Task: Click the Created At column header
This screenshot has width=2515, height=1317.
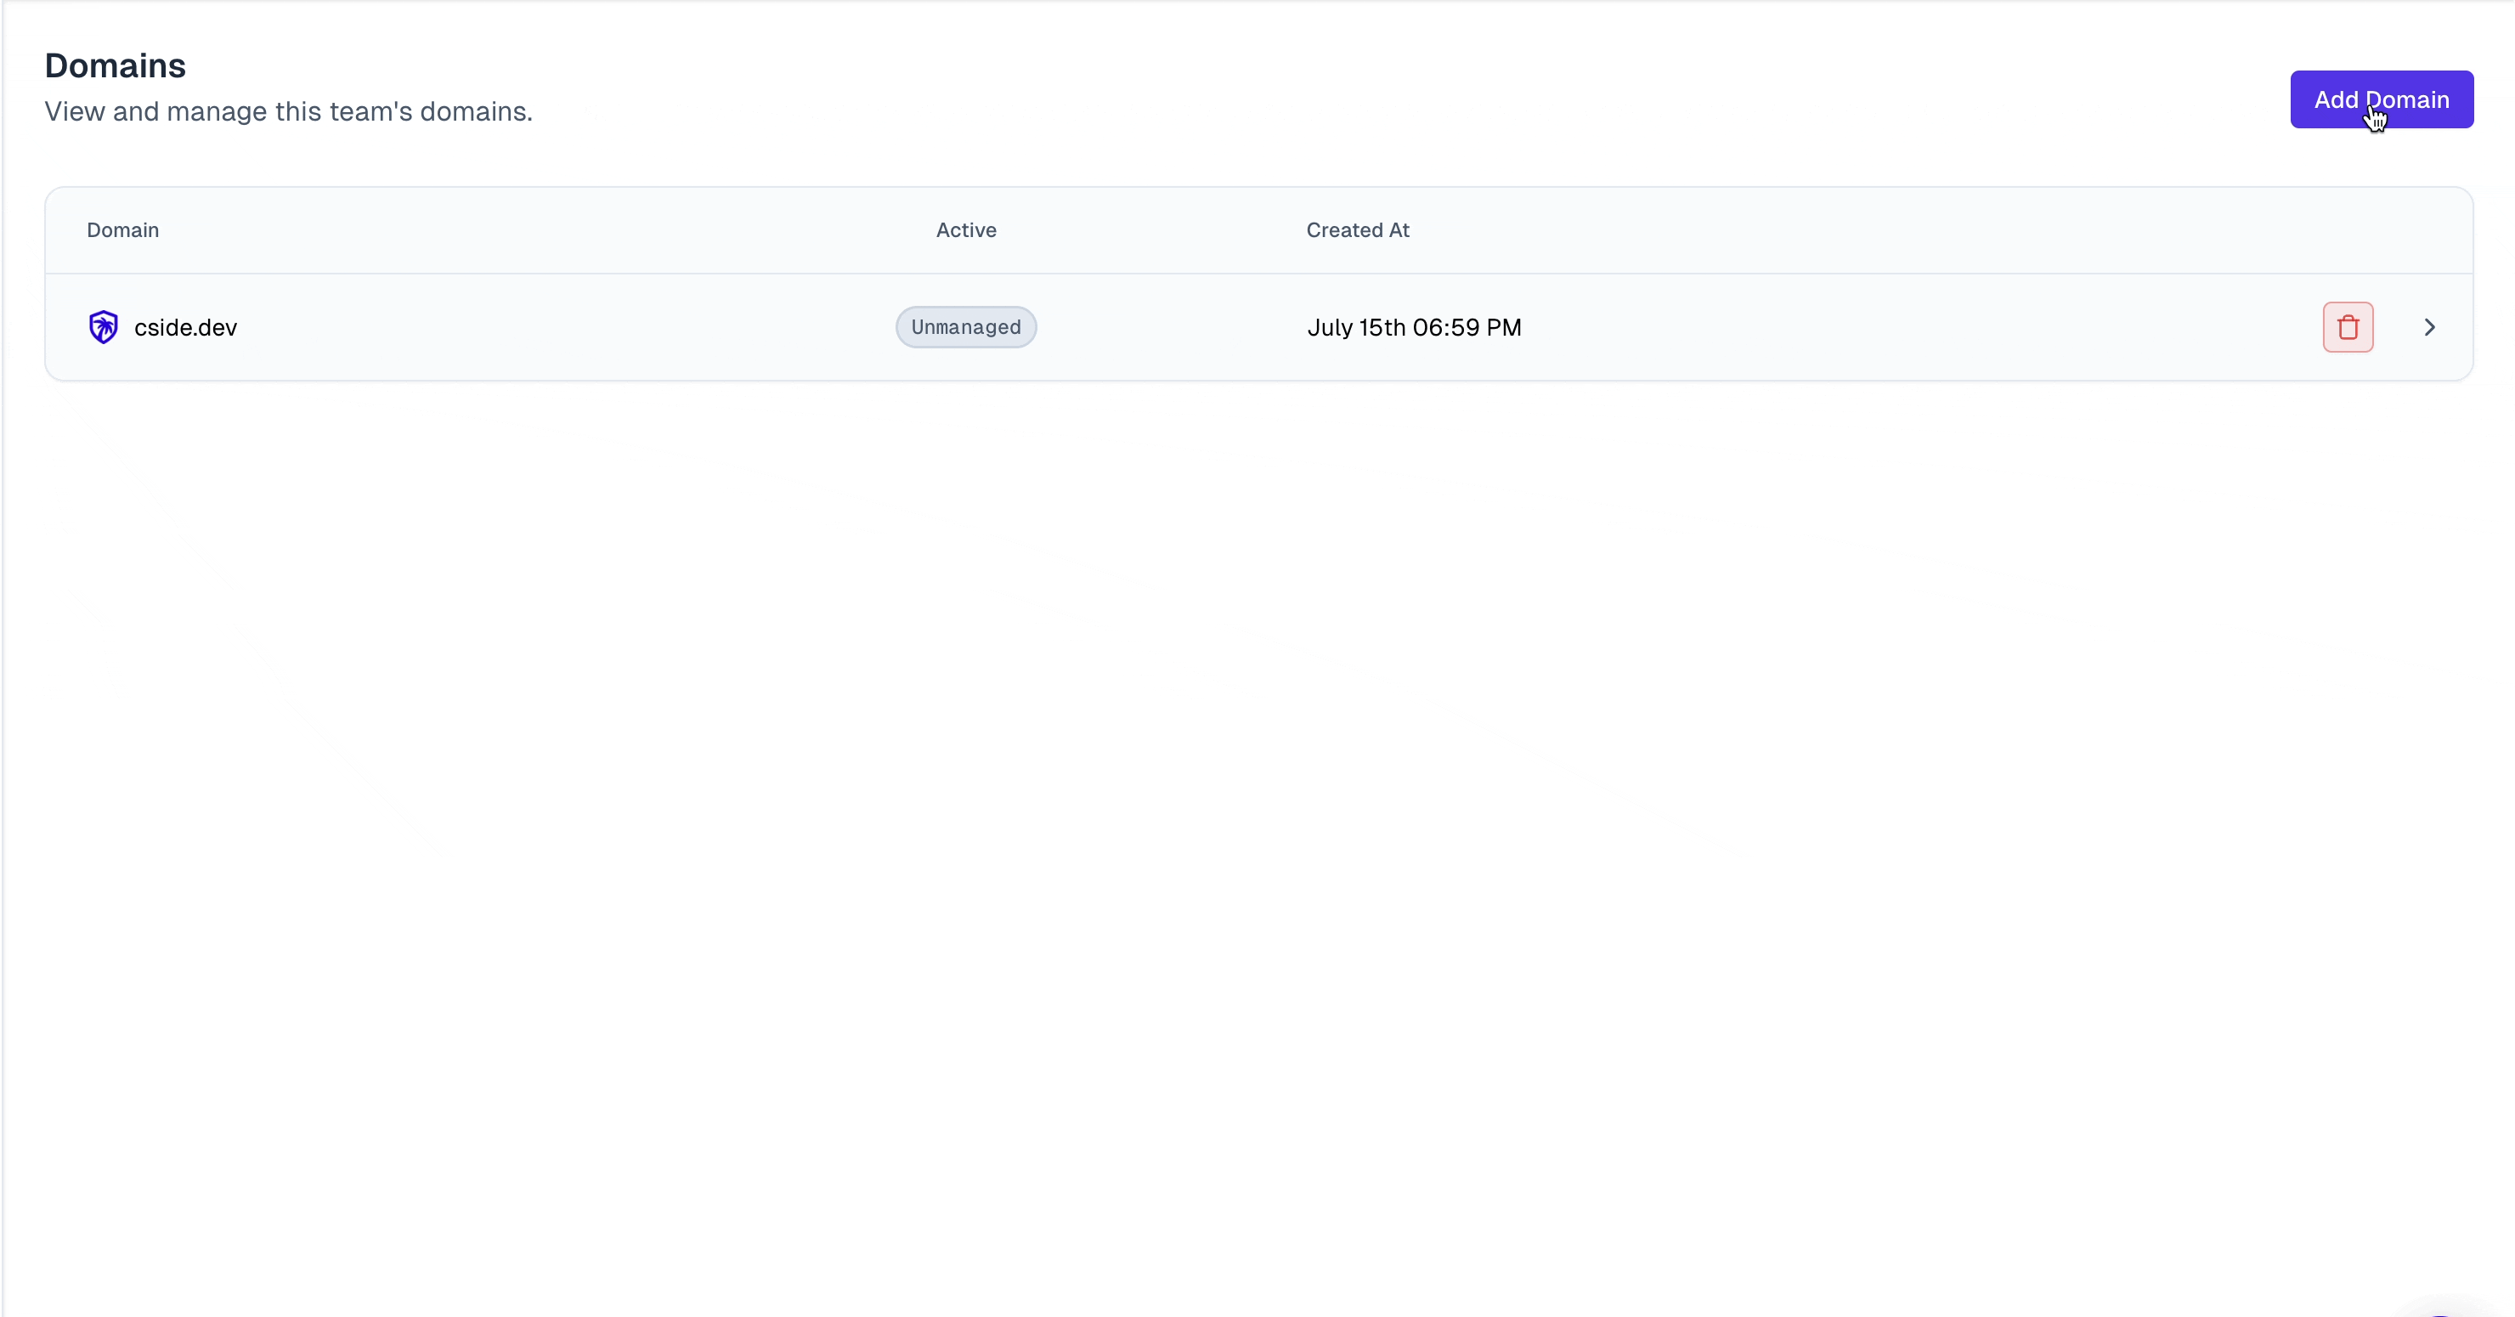Action: pos(1358,230)
